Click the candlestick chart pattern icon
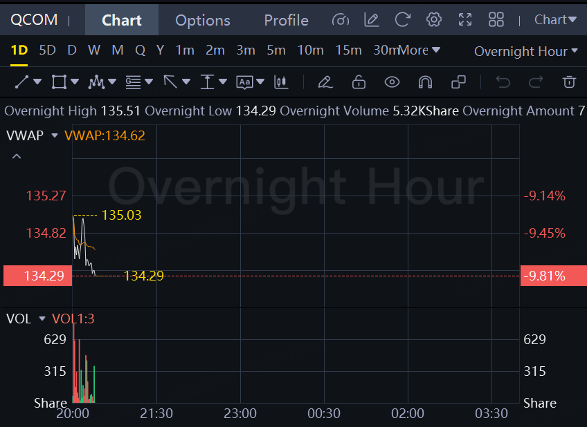587x427 pixels. tap(280, 82)
